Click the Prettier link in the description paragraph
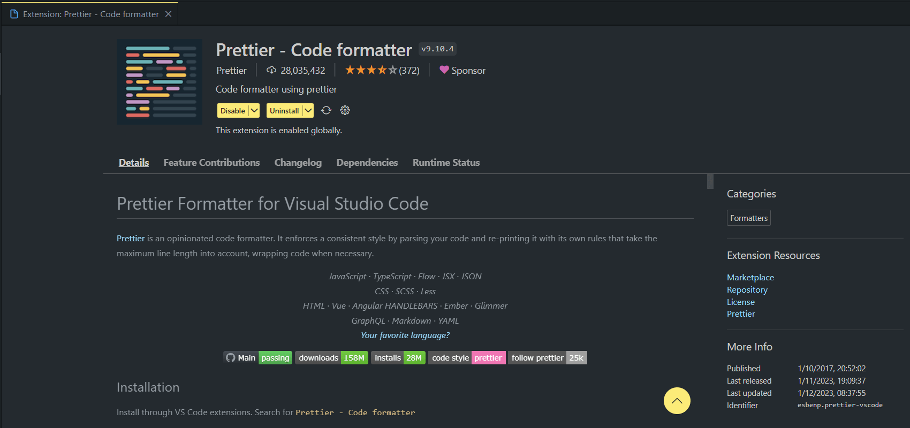Screen dimensions: 910x428 (x=131, y=239)
